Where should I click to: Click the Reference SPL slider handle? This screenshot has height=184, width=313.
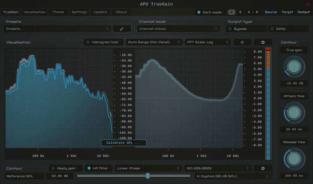[148, 176]
